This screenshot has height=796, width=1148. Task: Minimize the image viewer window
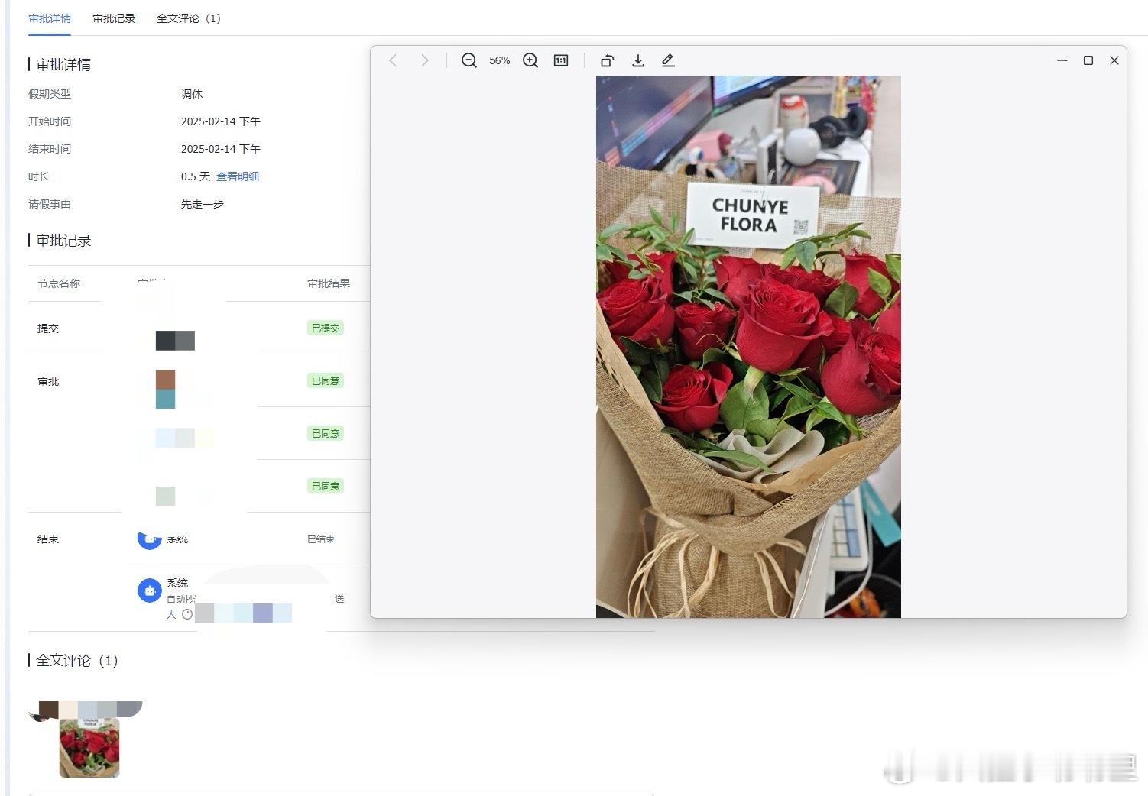point(1062,60)
